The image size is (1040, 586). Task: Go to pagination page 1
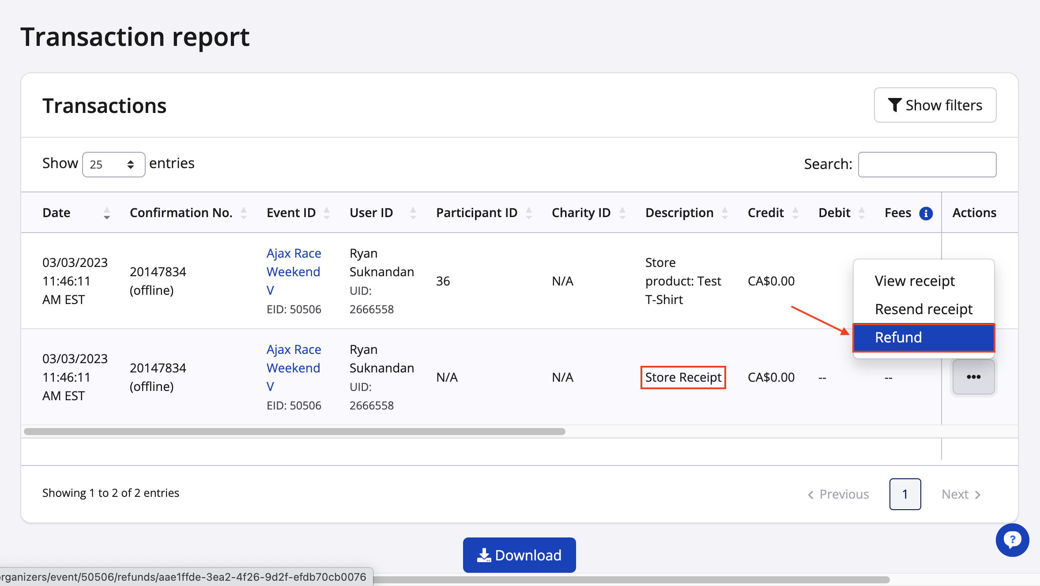click(x=905, y=494)
